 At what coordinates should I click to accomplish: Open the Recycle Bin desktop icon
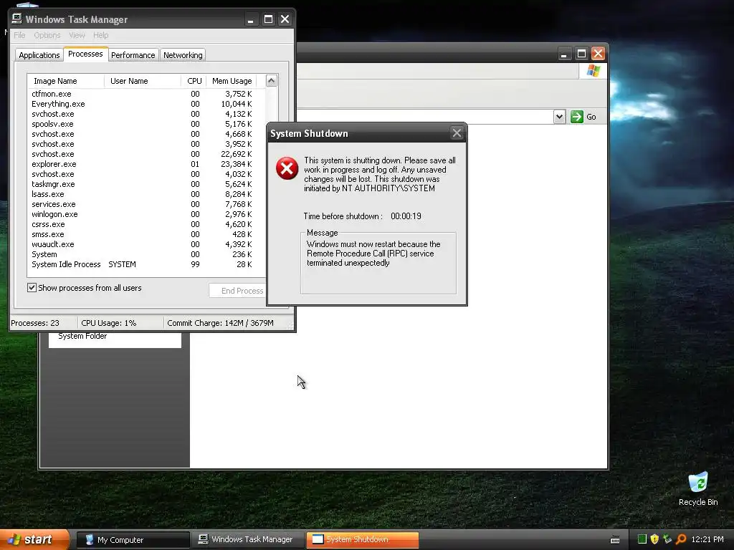[698, 489]
